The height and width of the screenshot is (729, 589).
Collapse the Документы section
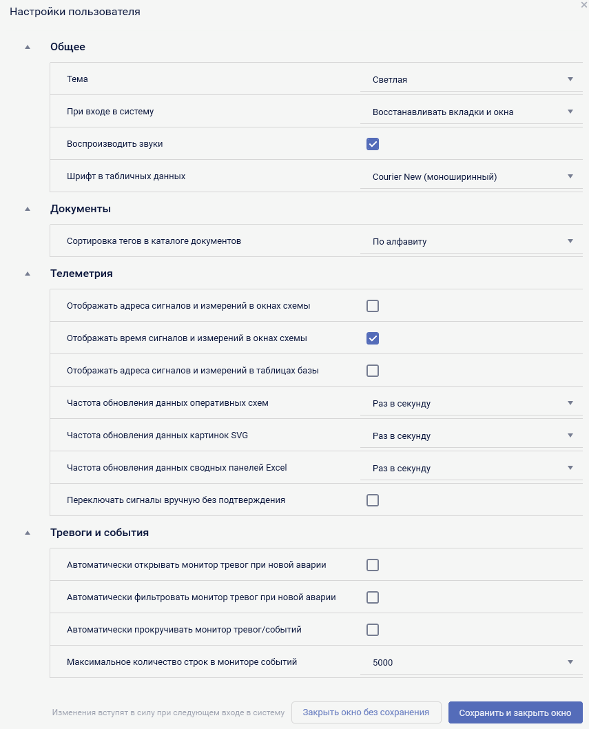pos(28,209)
